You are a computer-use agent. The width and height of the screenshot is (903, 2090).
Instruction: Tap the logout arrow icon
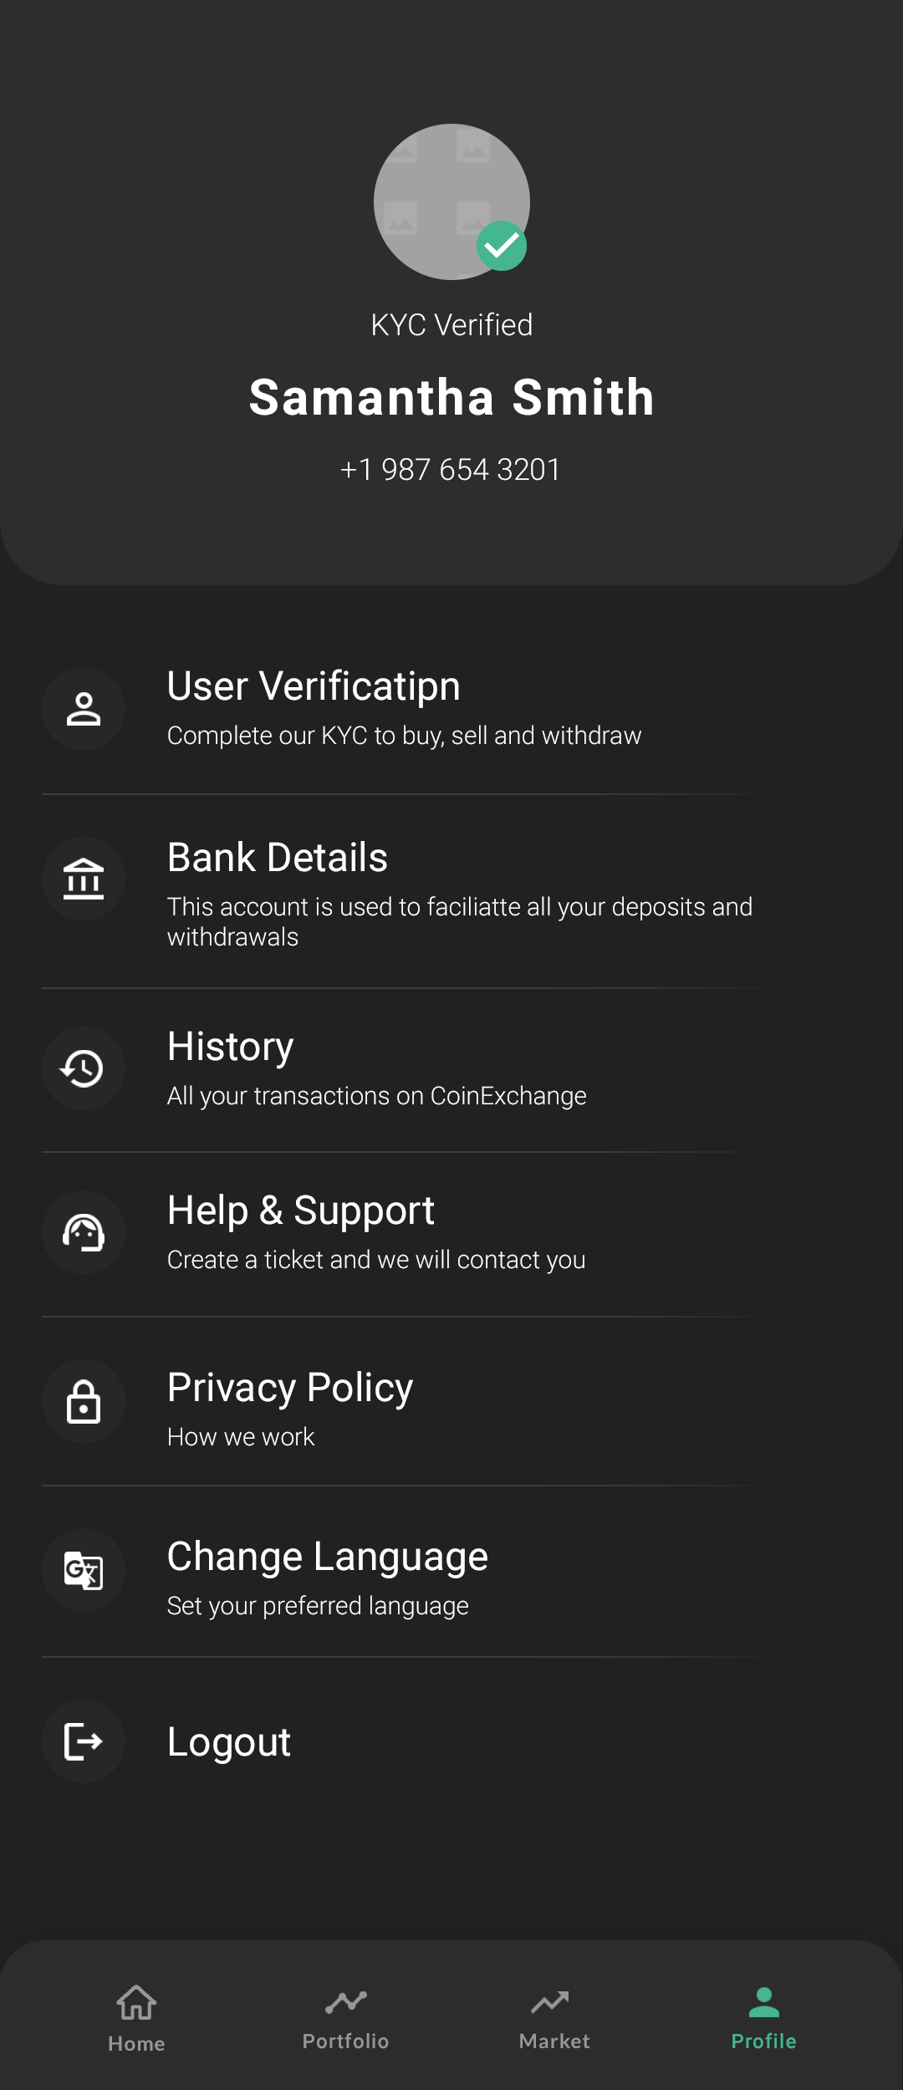coord(84,1741)
